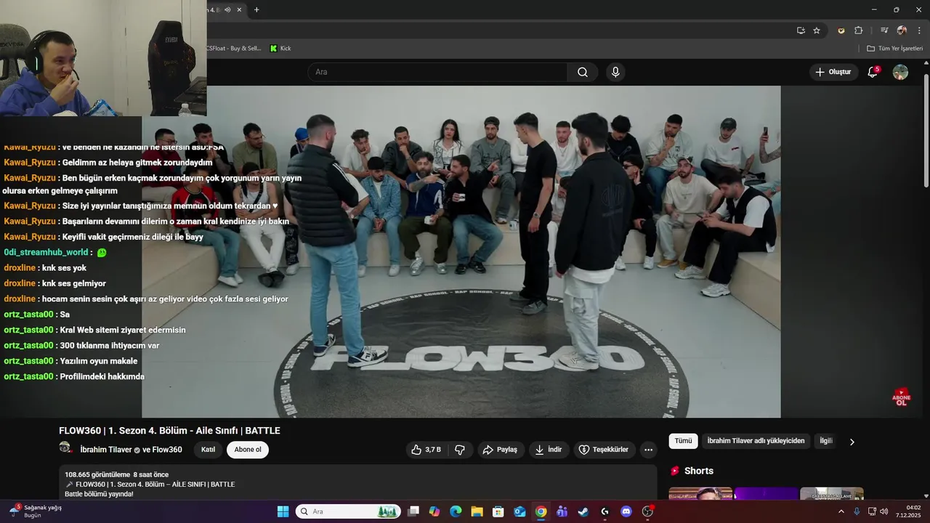Open CSFloat - Buy & Sell bookmark
The height and width of the screenshot is (523, 930).
234,48
